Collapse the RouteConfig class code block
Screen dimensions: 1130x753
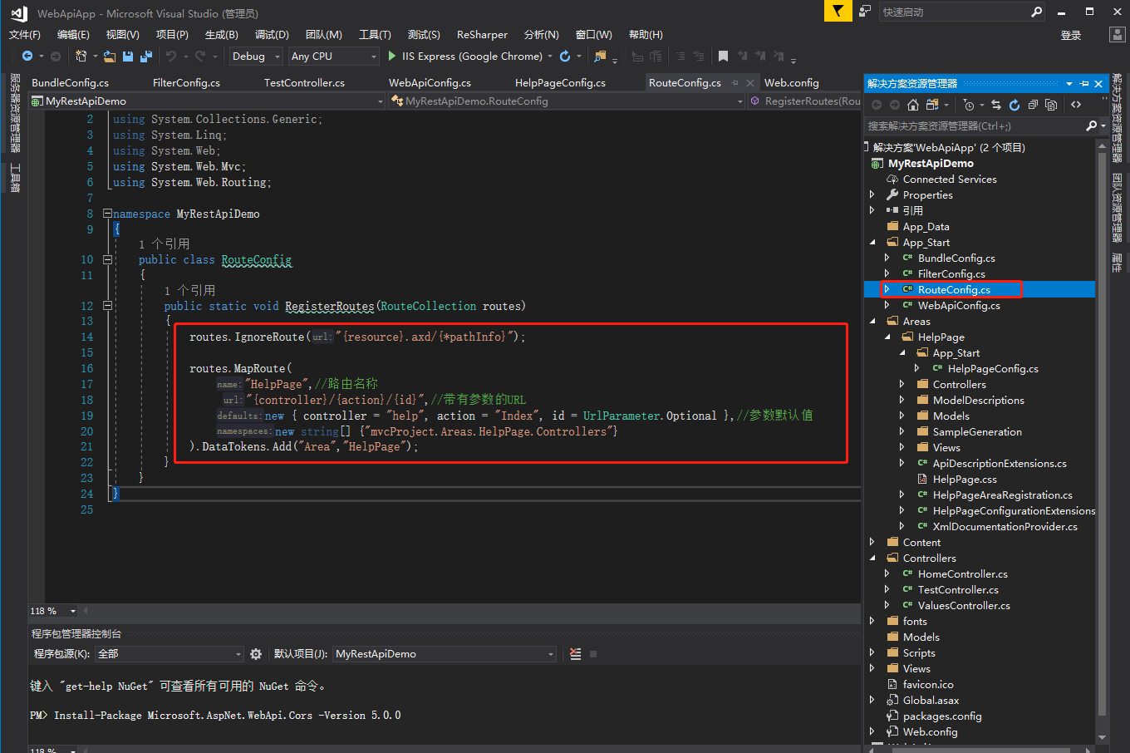[107, 259]
